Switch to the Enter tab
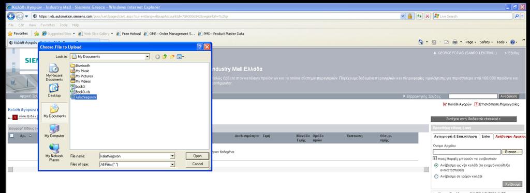 (486, 136)
